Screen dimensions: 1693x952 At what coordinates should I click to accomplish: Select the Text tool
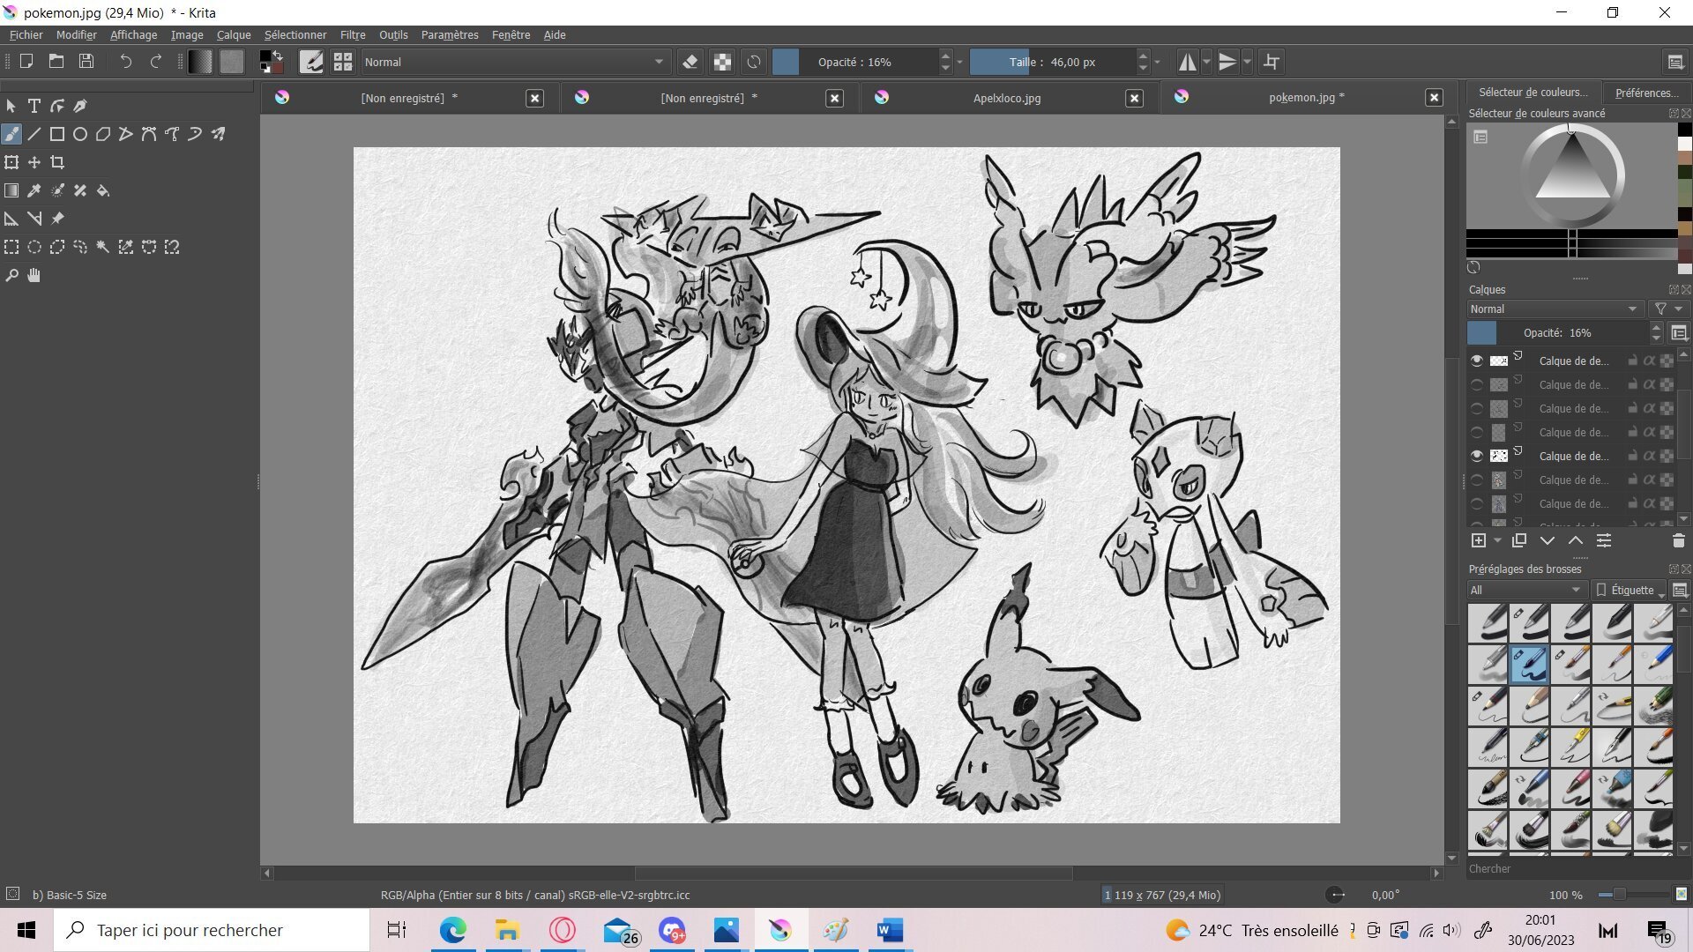coord(34,106)
